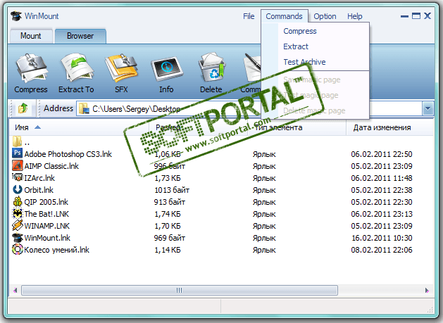Click size value 1013 байт
443x323 pixels.
point(172,190)
